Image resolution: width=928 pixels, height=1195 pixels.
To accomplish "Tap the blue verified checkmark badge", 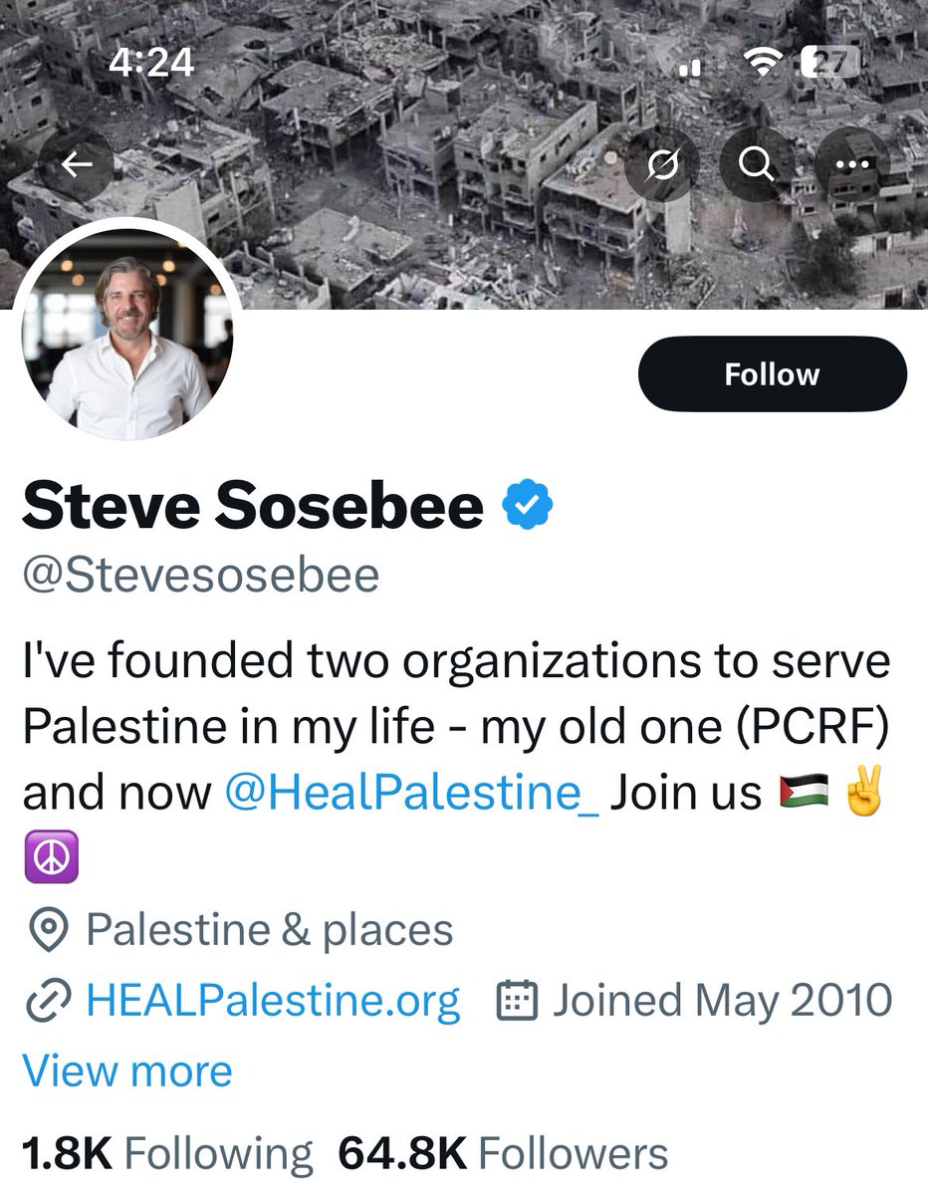I will tap(527, 507).
